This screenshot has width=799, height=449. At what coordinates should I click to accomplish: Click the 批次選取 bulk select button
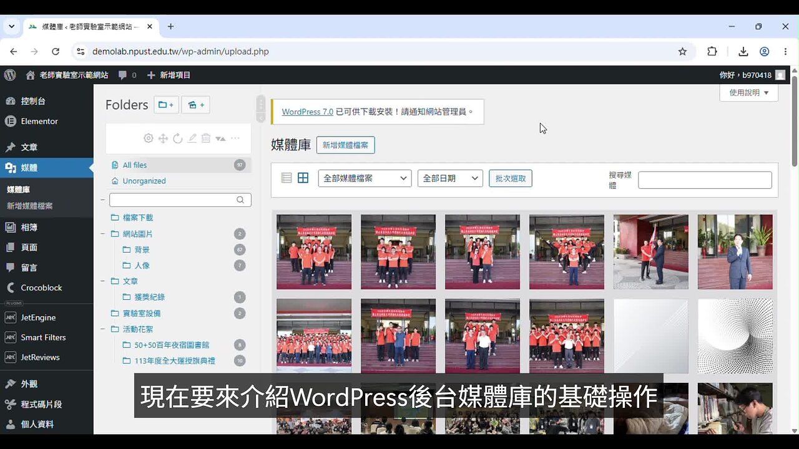[x=511, y=178]
